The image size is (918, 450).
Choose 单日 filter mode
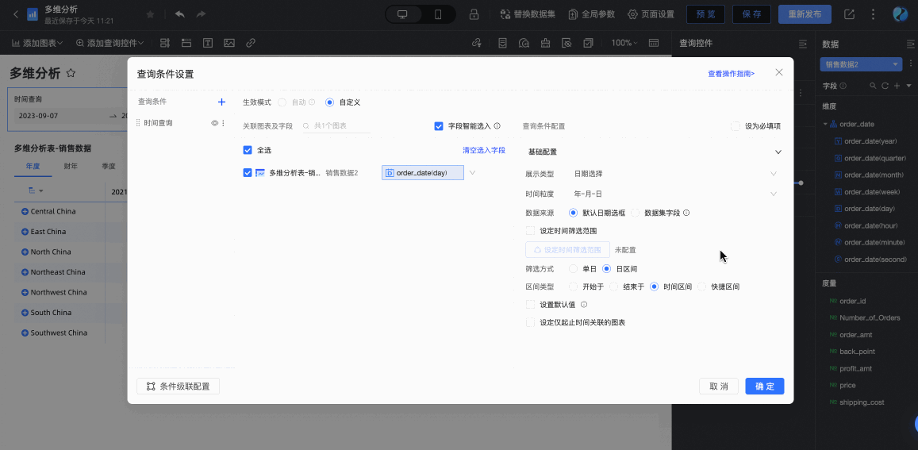click(x=574, y=269)
